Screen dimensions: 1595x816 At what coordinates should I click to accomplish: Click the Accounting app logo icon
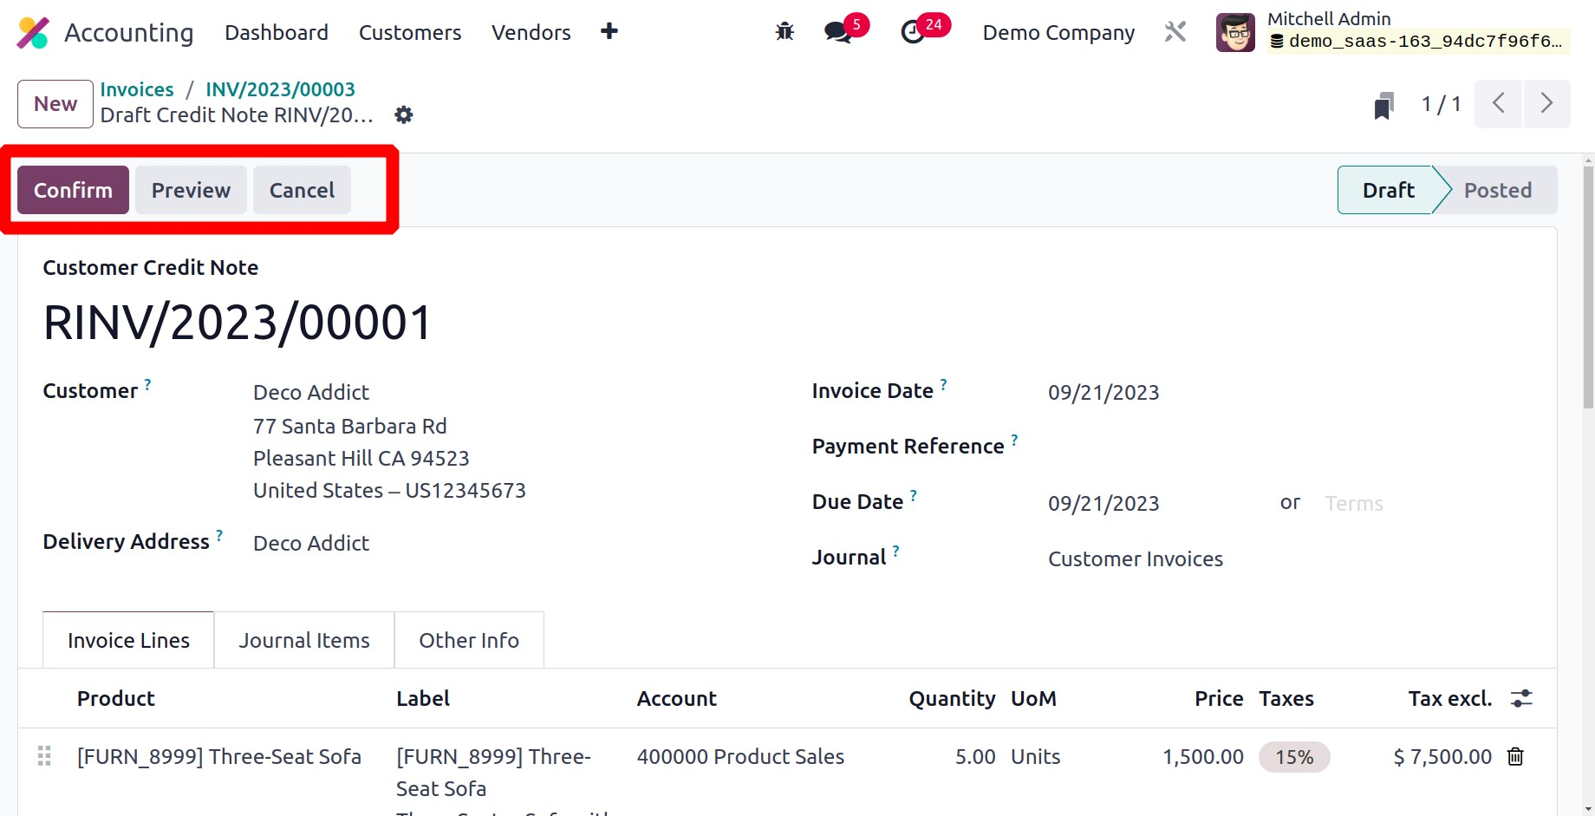click(x=33, y=33)
